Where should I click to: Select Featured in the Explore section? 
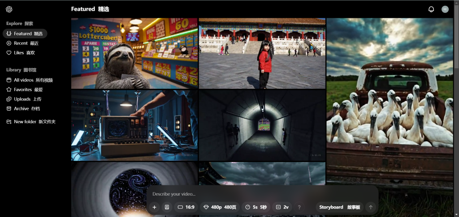25,33
